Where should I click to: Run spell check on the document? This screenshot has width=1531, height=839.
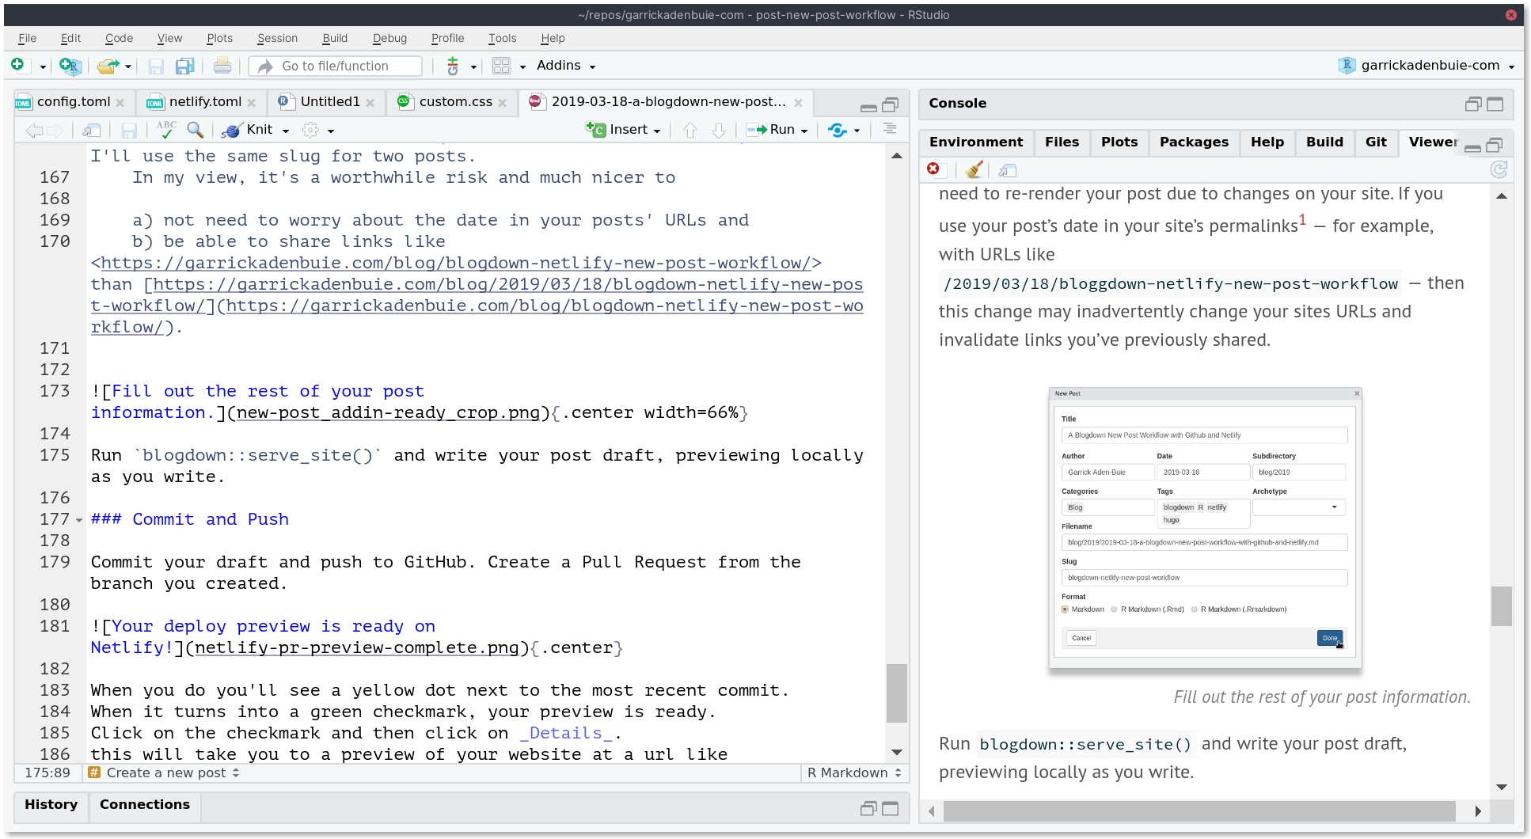[166, 130]
